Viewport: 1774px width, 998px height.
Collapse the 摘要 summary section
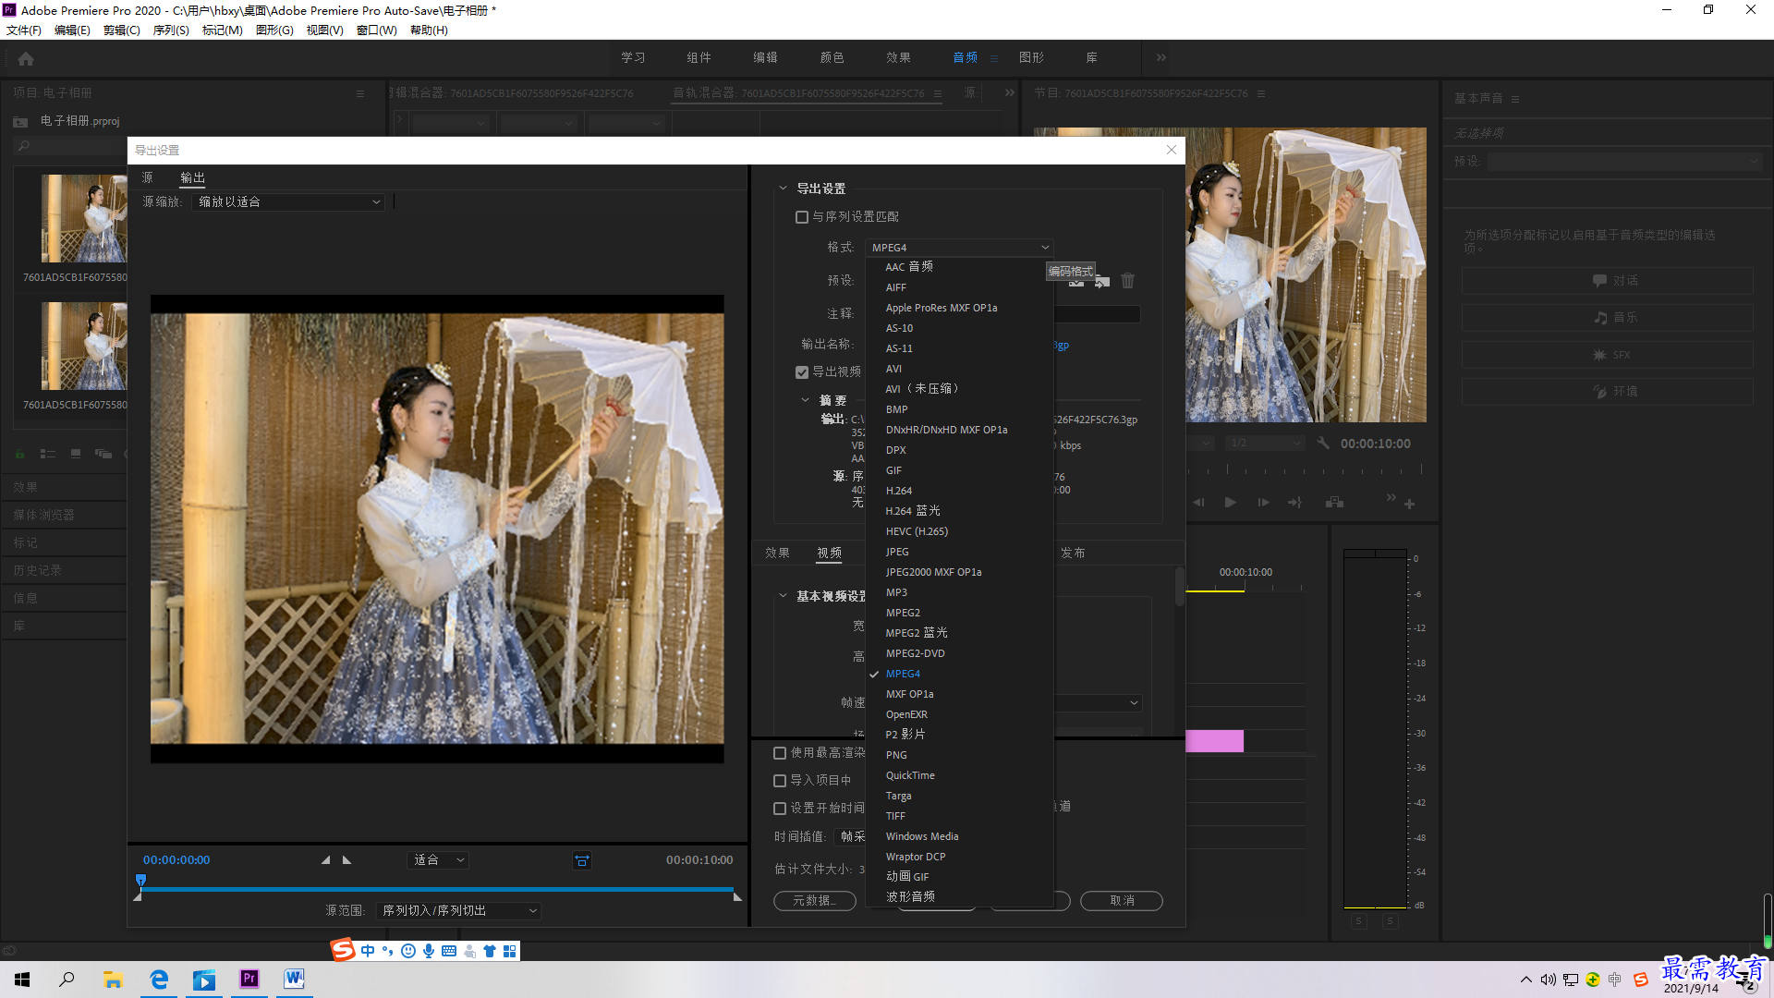(x=805, y=400)
